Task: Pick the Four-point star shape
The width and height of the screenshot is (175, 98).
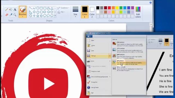Action: point(34,16)
